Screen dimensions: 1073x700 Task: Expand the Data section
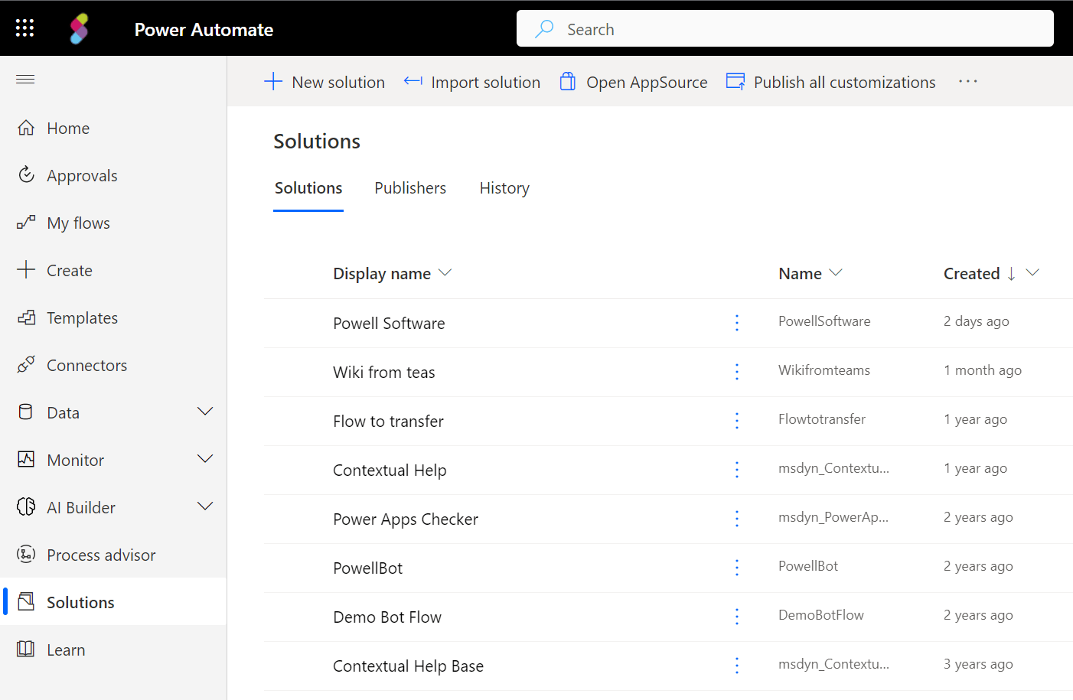pyautogui.click(x=205, y=412)
